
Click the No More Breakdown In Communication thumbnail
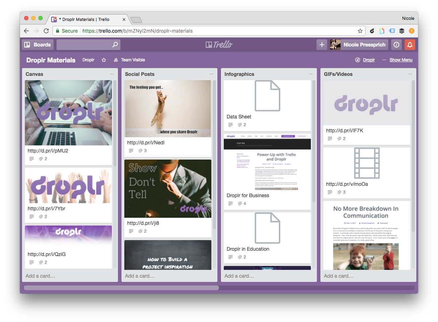point(366,236)
